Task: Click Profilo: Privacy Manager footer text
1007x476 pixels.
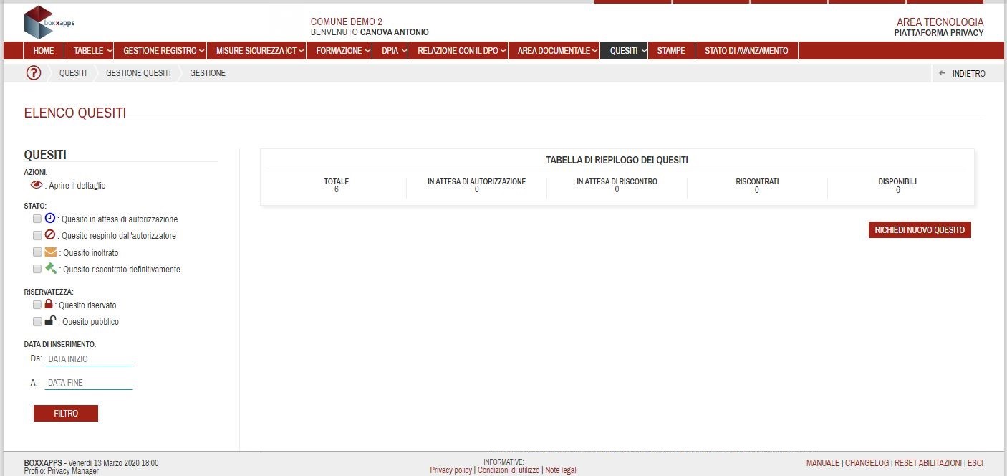Action: click(x=62, y=471)
